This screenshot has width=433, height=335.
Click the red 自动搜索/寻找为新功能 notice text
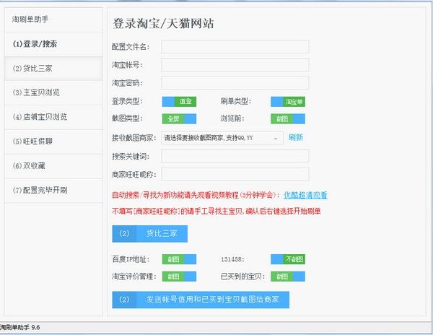pos(196,195)
